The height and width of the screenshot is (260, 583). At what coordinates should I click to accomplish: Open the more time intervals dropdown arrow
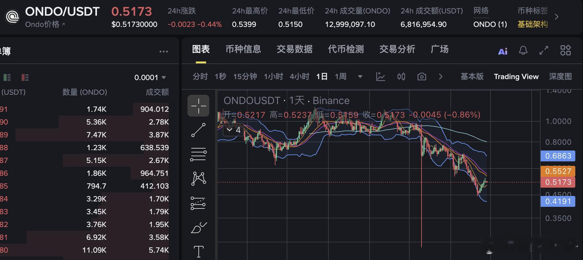point(360,77)
